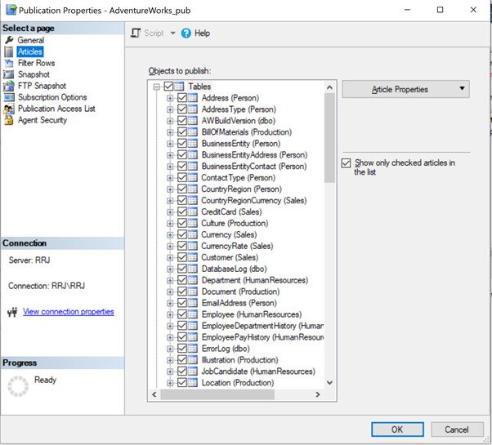Image resolution: width=492 pixels, height=445 pixels.
Task: Expand the BusinessEntityAddress (Person) node
Action: (170, 155)
